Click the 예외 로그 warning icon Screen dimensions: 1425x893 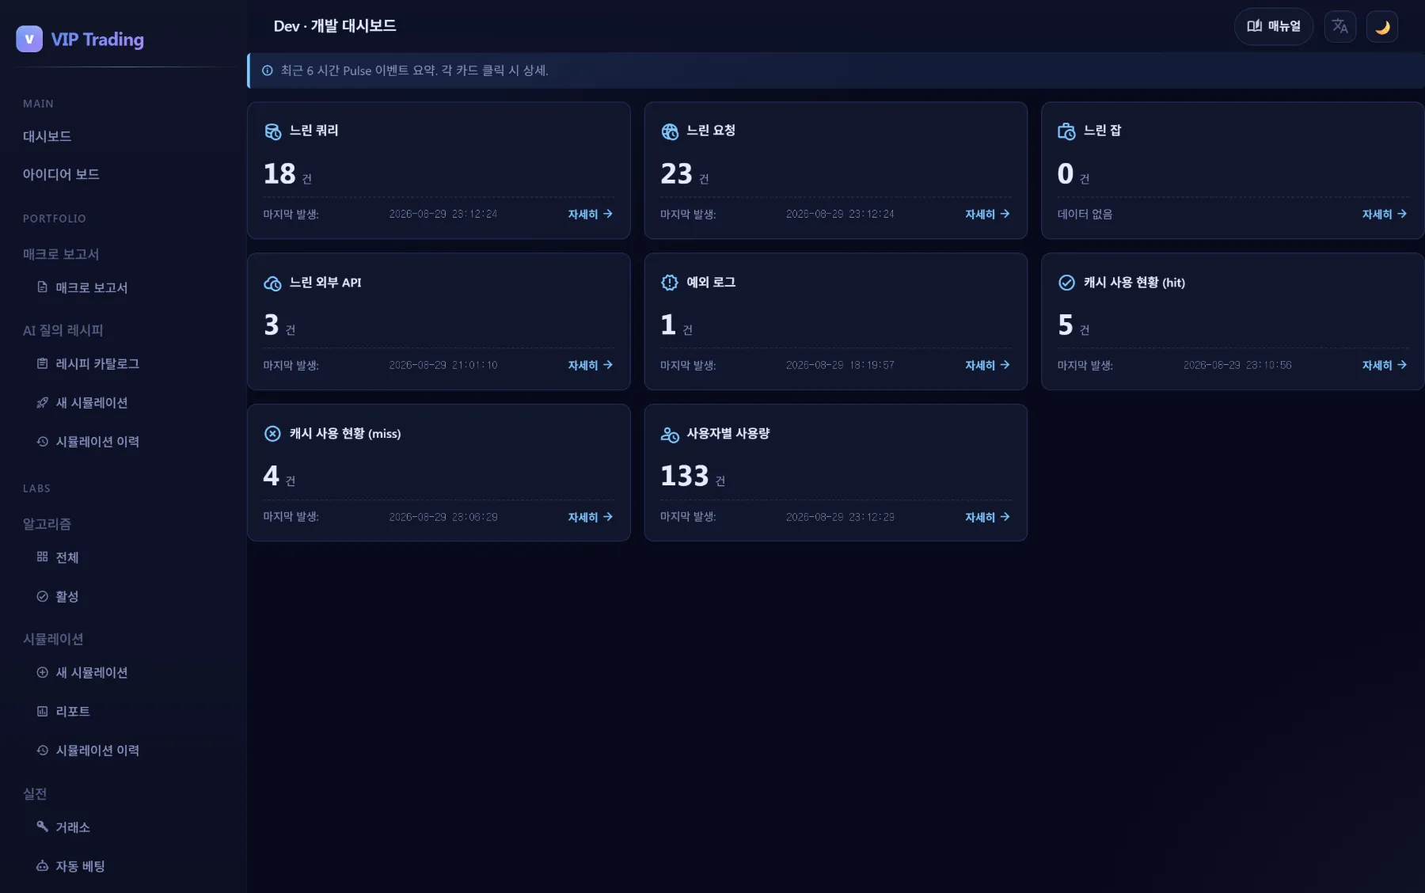point(670,283)
